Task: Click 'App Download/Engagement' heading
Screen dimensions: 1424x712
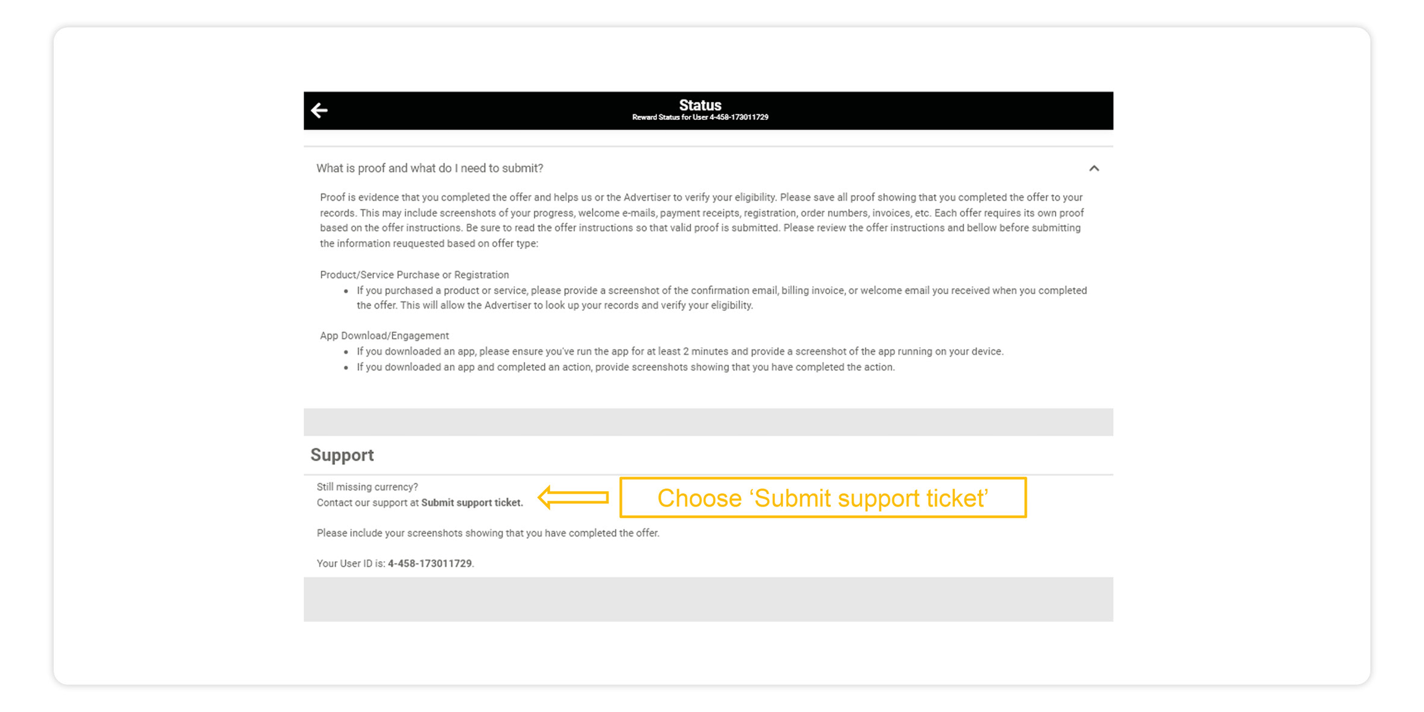Action: point(384,336)
